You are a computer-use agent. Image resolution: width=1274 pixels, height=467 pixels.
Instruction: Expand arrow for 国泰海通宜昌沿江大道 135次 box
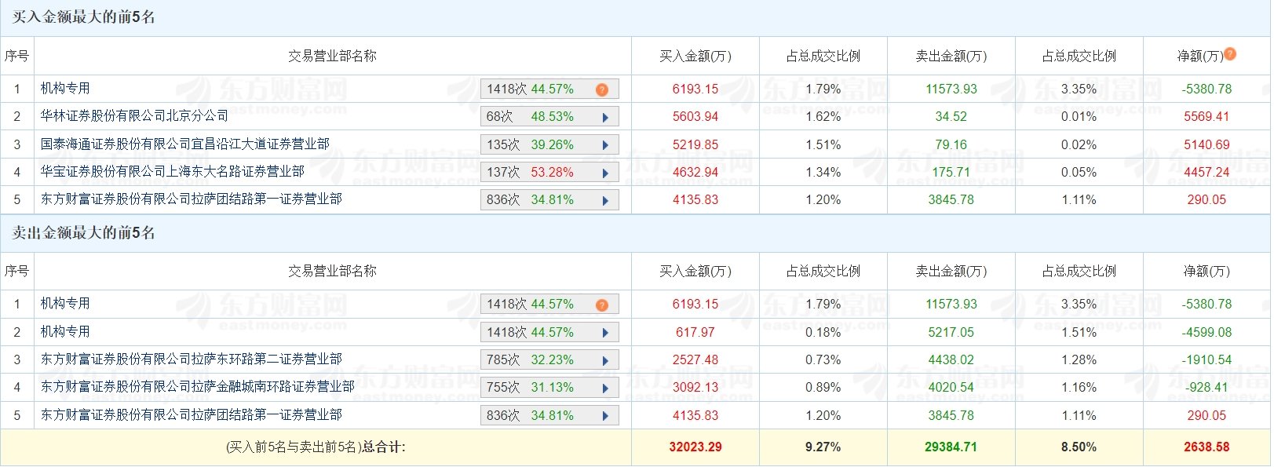pos(605,145)
